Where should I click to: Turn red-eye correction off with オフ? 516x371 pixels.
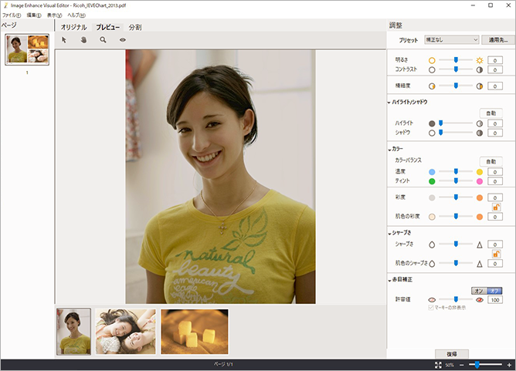tap(496, 290)
